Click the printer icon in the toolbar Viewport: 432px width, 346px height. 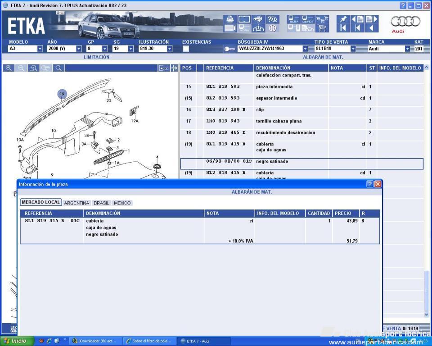pyautogui.click(x=230, y=19)
